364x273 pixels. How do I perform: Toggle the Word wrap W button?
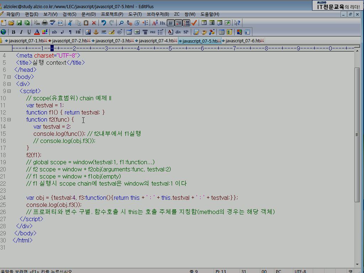[170, 23]
